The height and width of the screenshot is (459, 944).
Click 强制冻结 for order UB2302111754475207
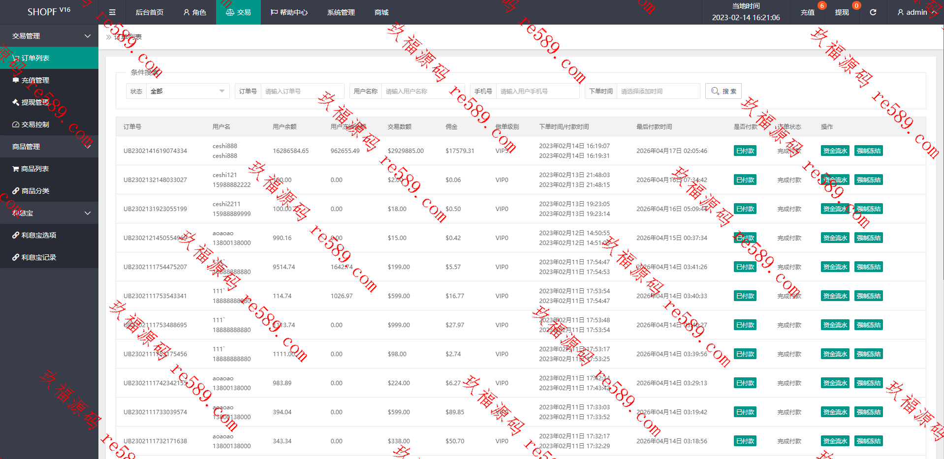coord(869,267)
